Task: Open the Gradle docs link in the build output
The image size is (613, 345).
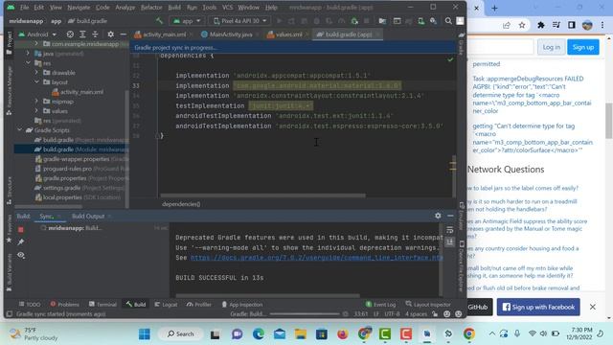Action: pyautogui.click(x=317, y=258)
